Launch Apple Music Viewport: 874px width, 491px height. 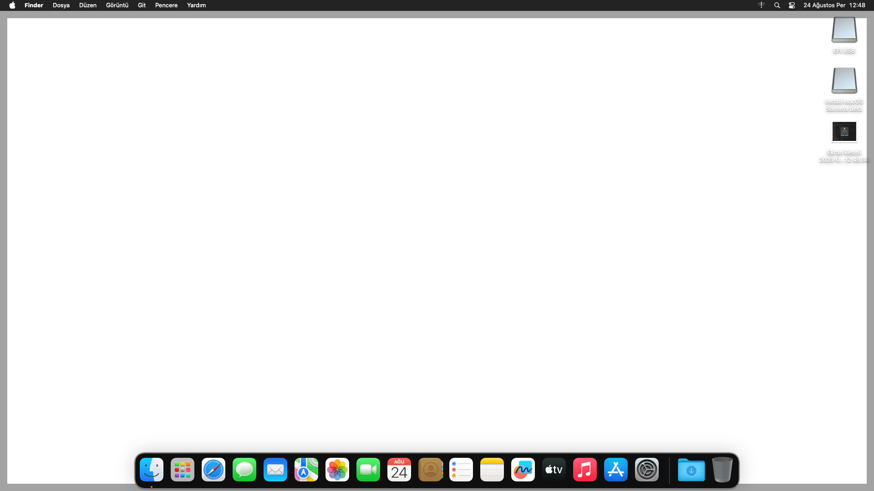pyautogui.click(x=584, y=469)
